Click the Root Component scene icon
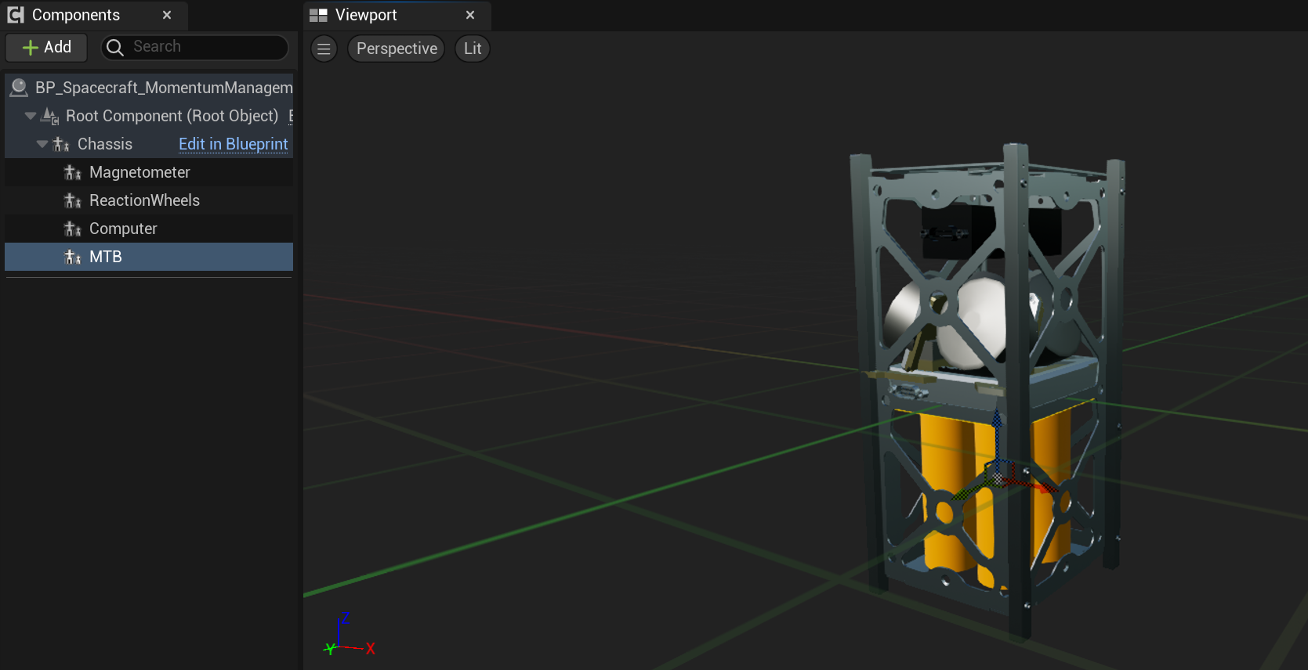 (50, 116)
